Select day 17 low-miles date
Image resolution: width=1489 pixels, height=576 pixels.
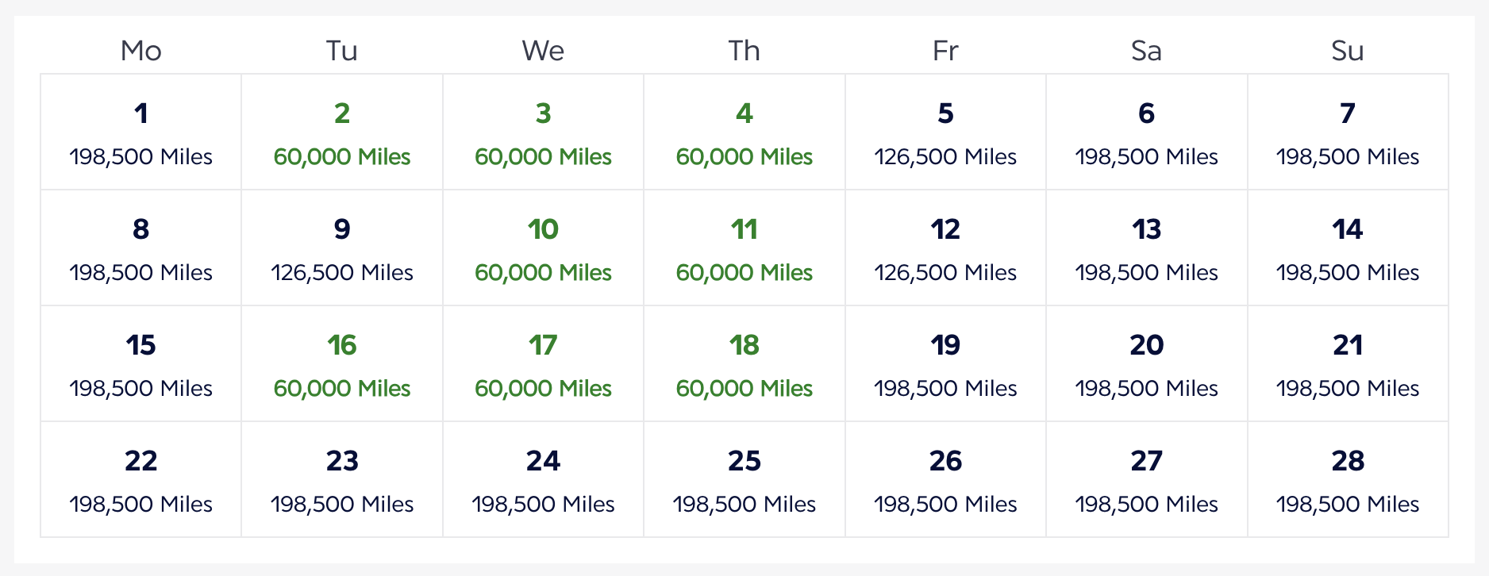543,364
